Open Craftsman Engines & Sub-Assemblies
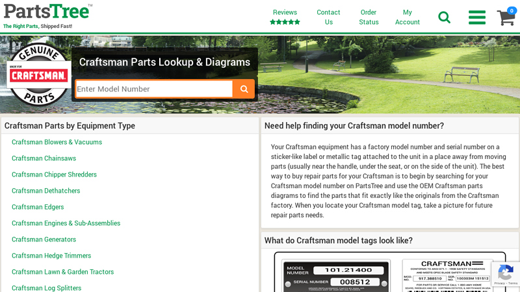Screen dimensions: 520x292 (x=66, y=223)
